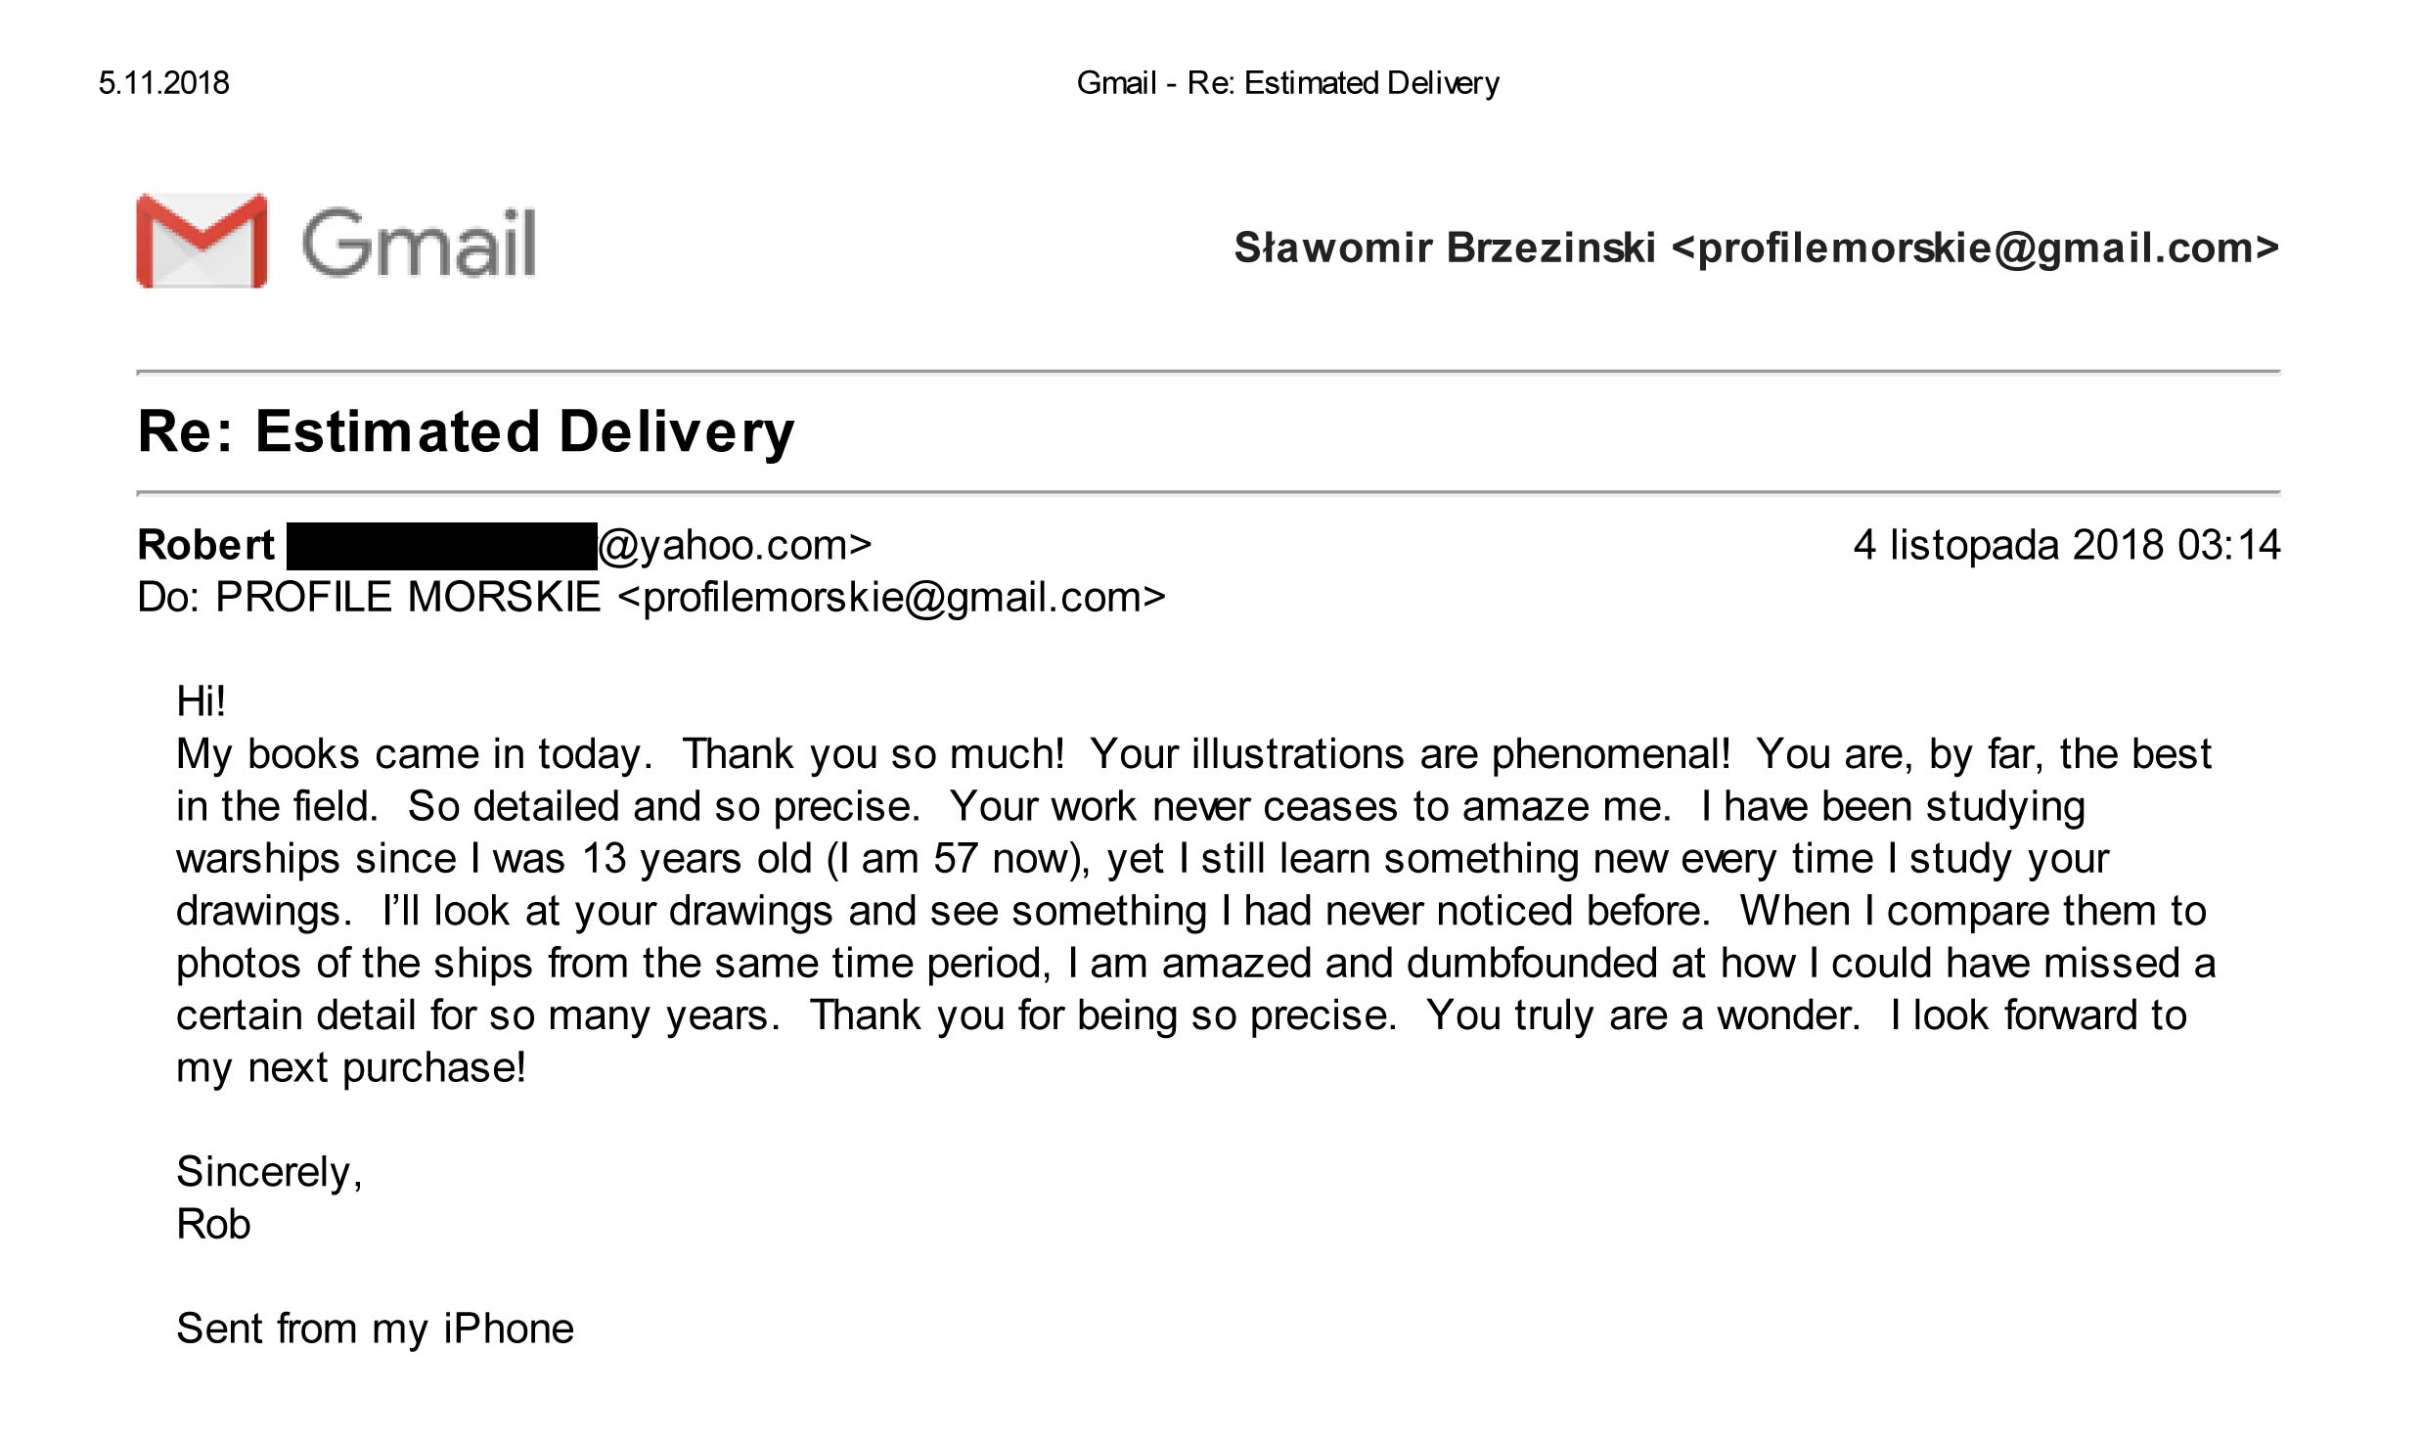Click the @yahoo.com sender address text
2422x1443 pixels.
735,546
